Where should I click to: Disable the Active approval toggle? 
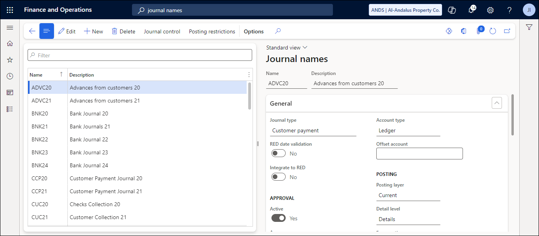coord(279,218)
